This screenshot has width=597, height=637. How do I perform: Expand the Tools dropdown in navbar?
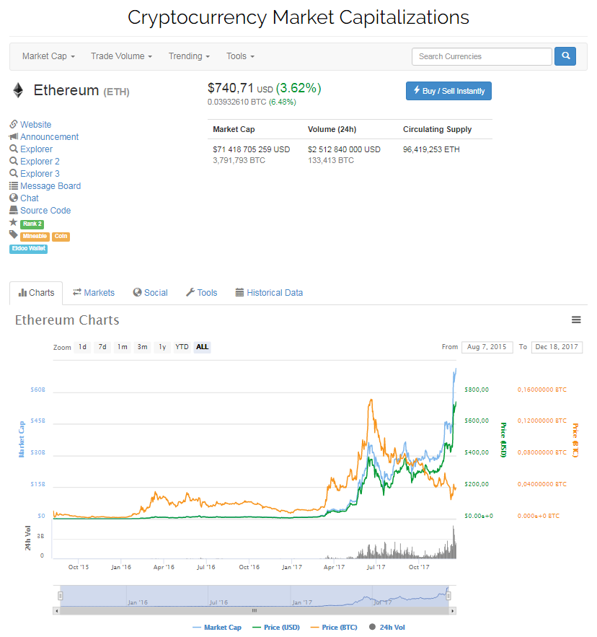click(x=240, y=56)
